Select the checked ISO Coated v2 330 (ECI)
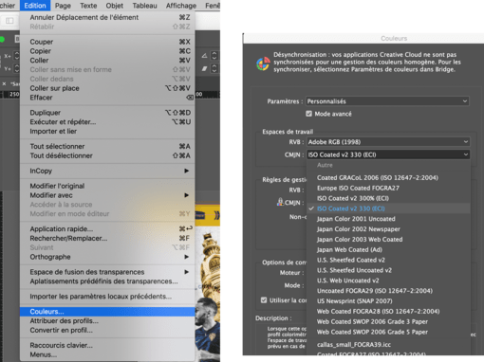Image resolution: width=484 pixels, height=362 pixels. 388,208
